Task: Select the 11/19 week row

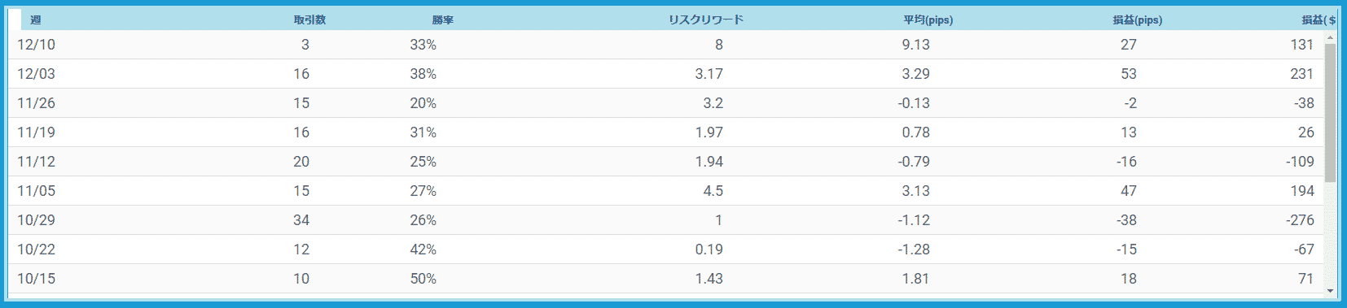Action: [x=666, y=132]
